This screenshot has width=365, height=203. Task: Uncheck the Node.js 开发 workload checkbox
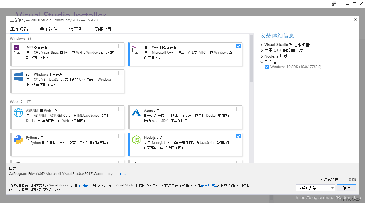239,136
